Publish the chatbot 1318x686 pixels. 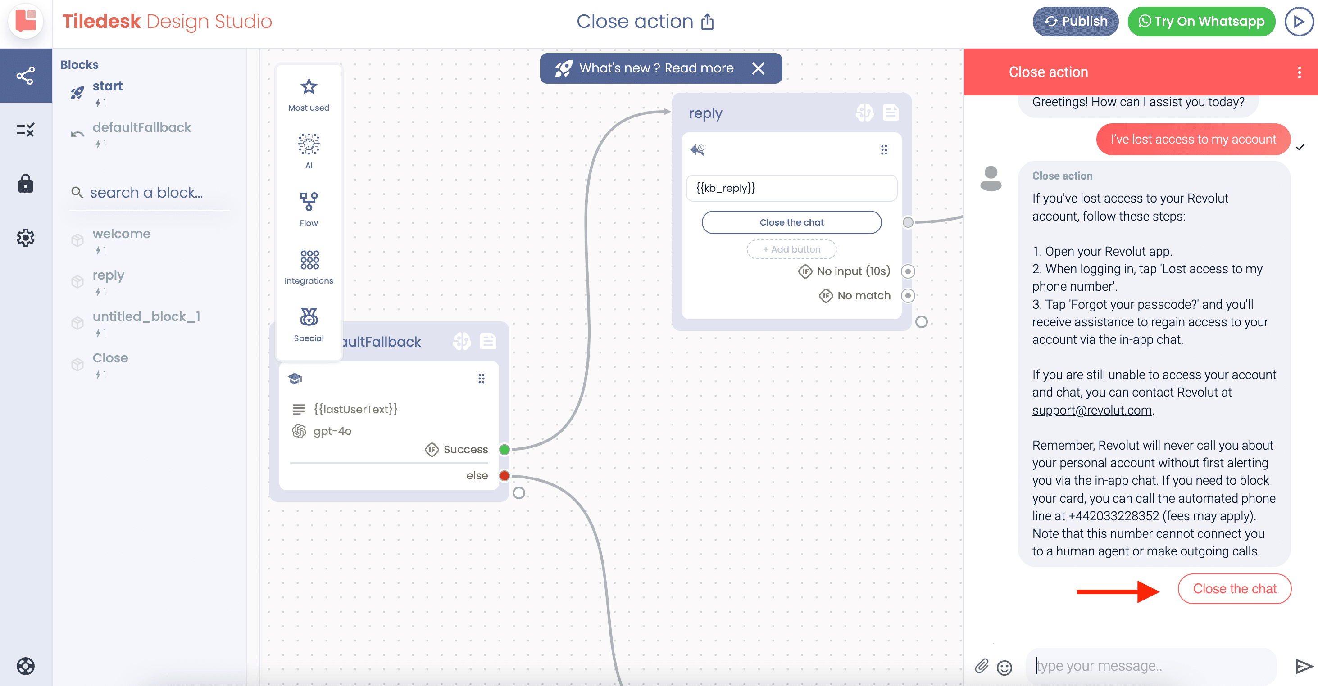(x=1076, y=22)
